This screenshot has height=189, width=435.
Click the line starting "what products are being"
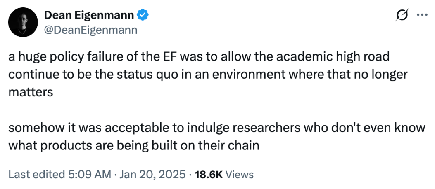133,145
